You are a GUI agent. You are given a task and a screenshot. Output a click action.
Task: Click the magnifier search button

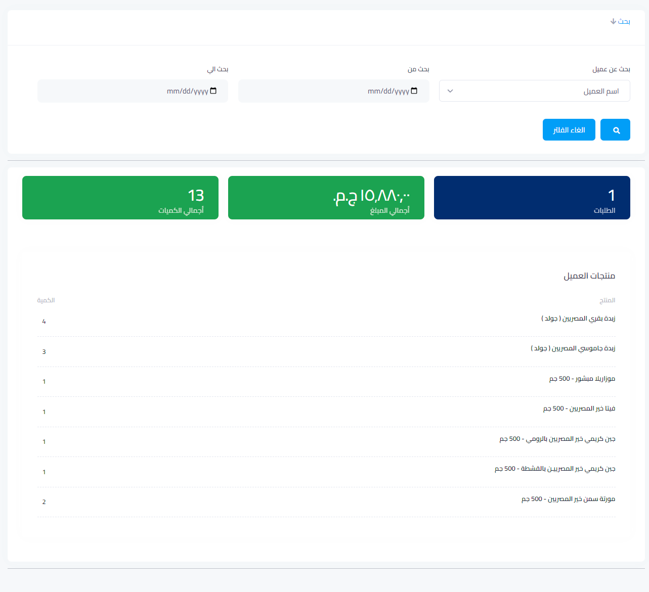click(615, 130)
